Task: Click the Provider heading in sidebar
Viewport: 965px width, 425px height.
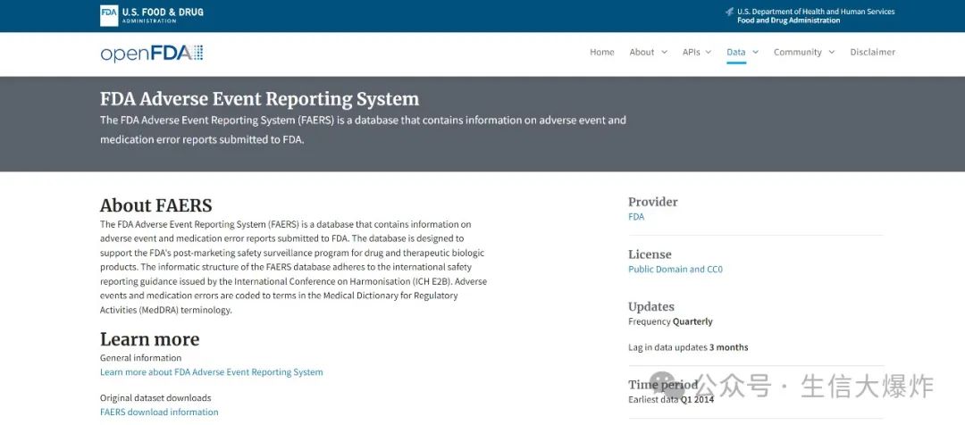Action: pos(652,202)
